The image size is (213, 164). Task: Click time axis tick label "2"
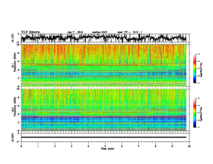[55, 146]
